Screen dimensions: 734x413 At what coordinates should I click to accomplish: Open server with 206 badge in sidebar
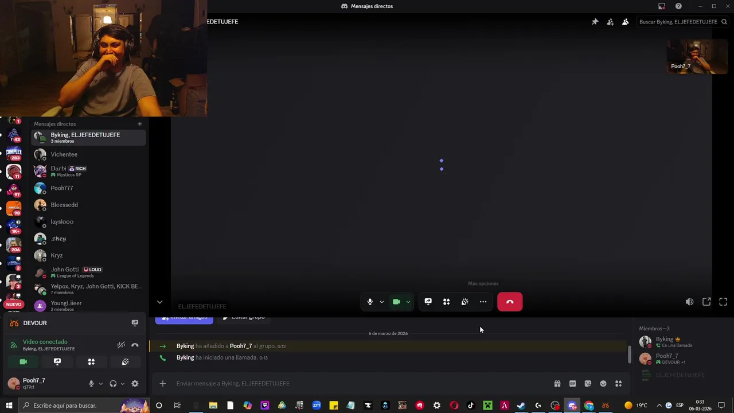(x=14, y=244)
